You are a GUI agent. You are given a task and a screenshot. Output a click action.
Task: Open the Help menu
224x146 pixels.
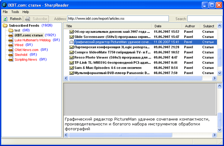coord(26,12)
